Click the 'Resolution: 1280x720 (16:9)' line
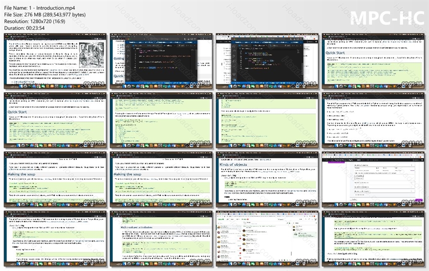Viewport: 429px width, 271px height. coord(35,21)
